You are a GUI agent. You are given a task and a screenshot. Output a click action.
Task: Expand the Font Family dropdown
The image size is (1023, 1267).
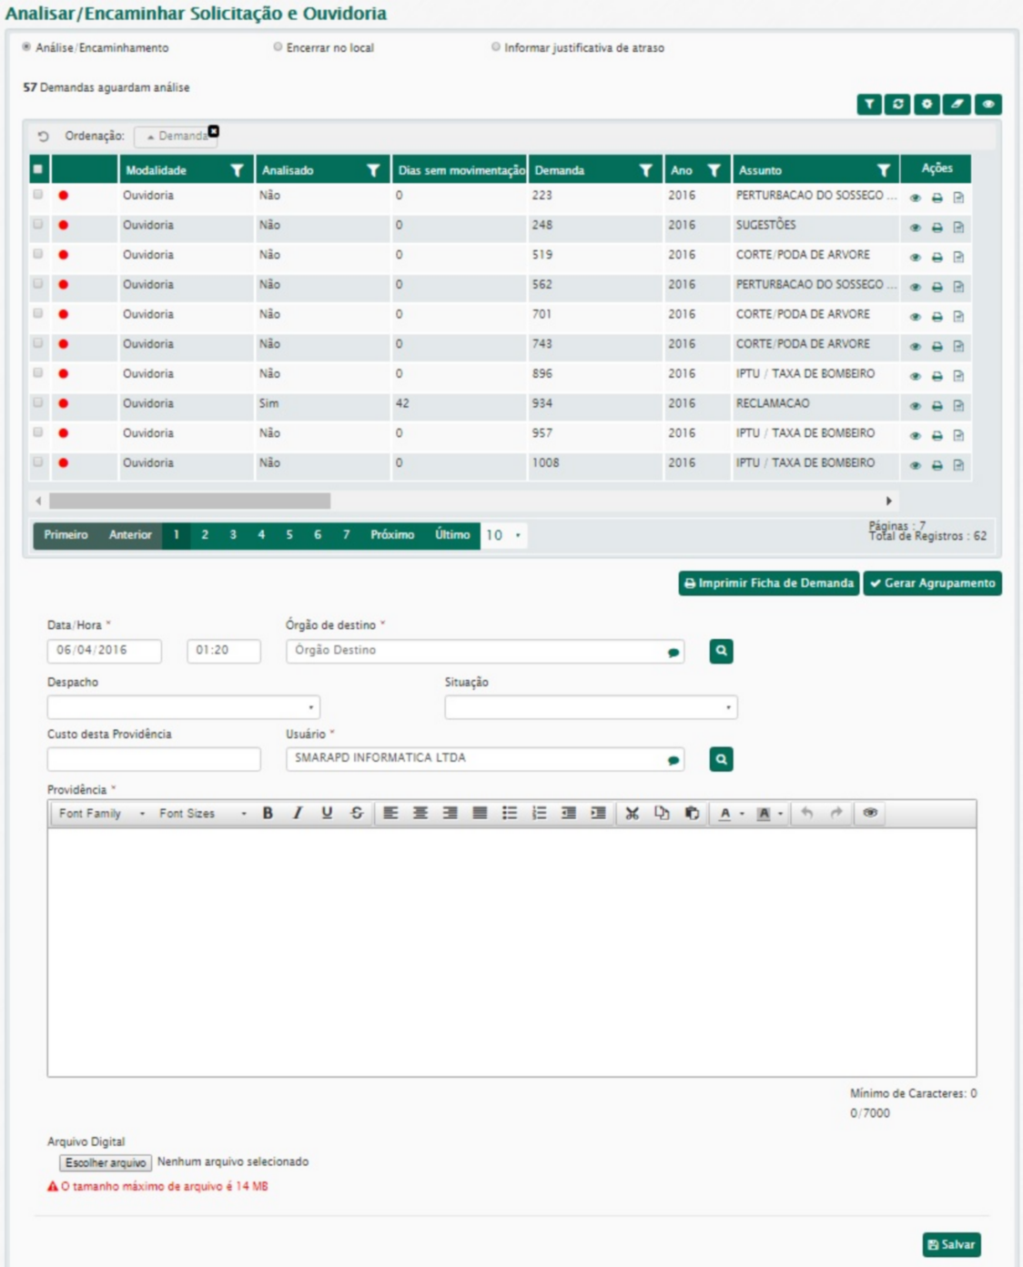(101, 814)
